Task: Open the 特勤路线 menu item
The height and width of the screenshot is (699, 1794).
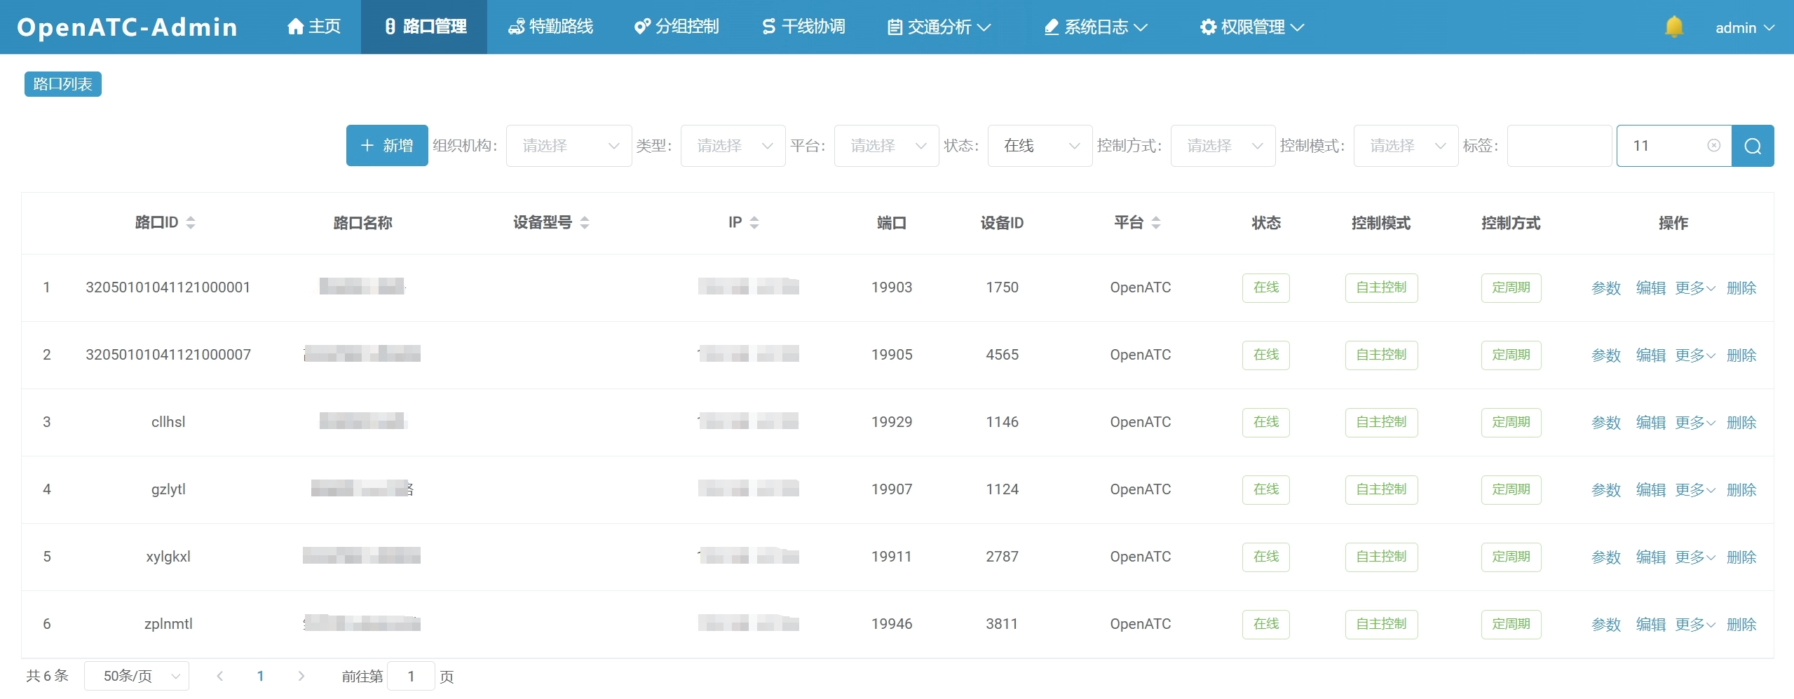Action: [x=550, y=27]
